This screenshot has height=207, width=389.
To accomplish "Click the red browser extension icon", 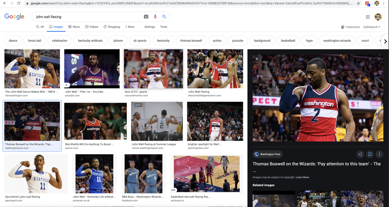I will 367,3.
